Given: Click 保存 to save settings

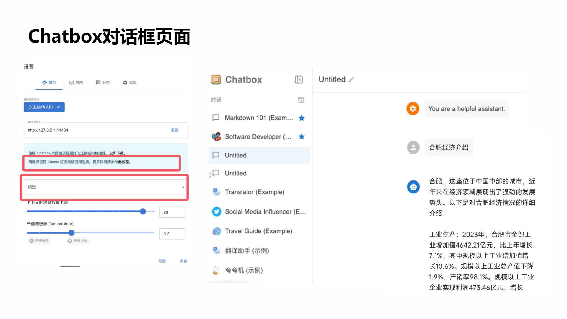Looking at the screenshot, I should (x=183, y=261).
